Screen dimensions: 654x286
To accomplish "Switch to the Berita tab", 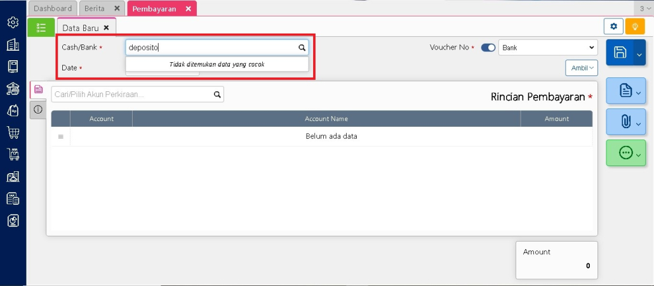I will click(95, 8).
